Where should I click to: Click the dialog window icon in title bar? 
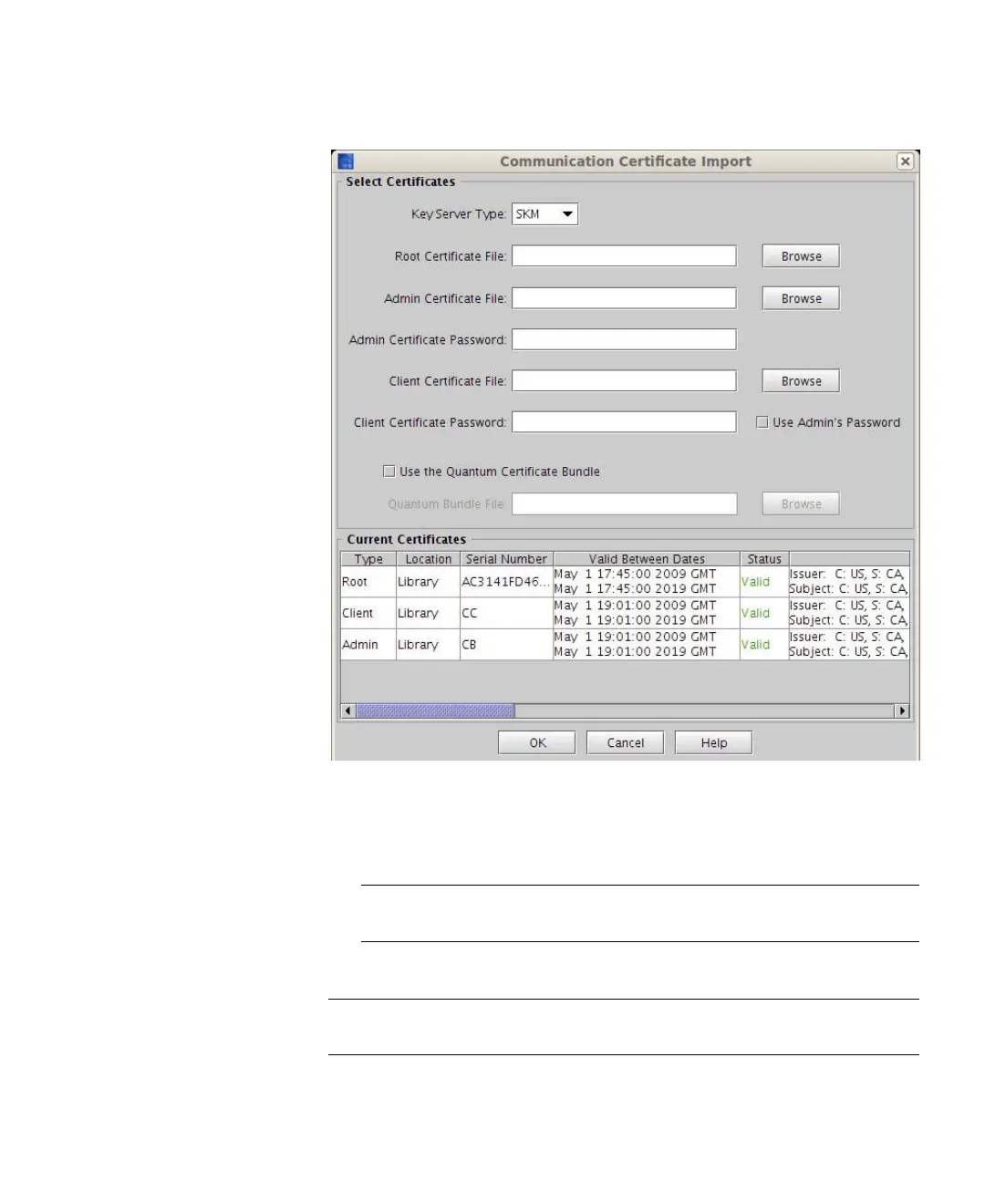point(346,161)
